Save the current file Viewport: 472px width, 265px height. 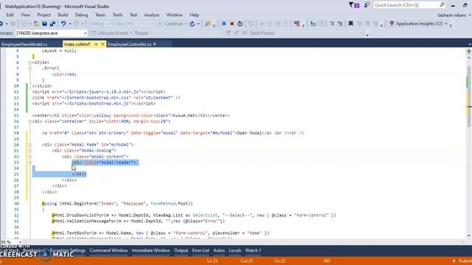tap(44, 24)
